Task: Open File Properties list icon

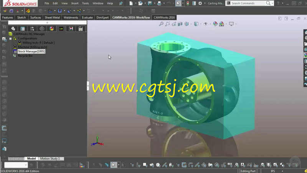Action: point(194,3)
